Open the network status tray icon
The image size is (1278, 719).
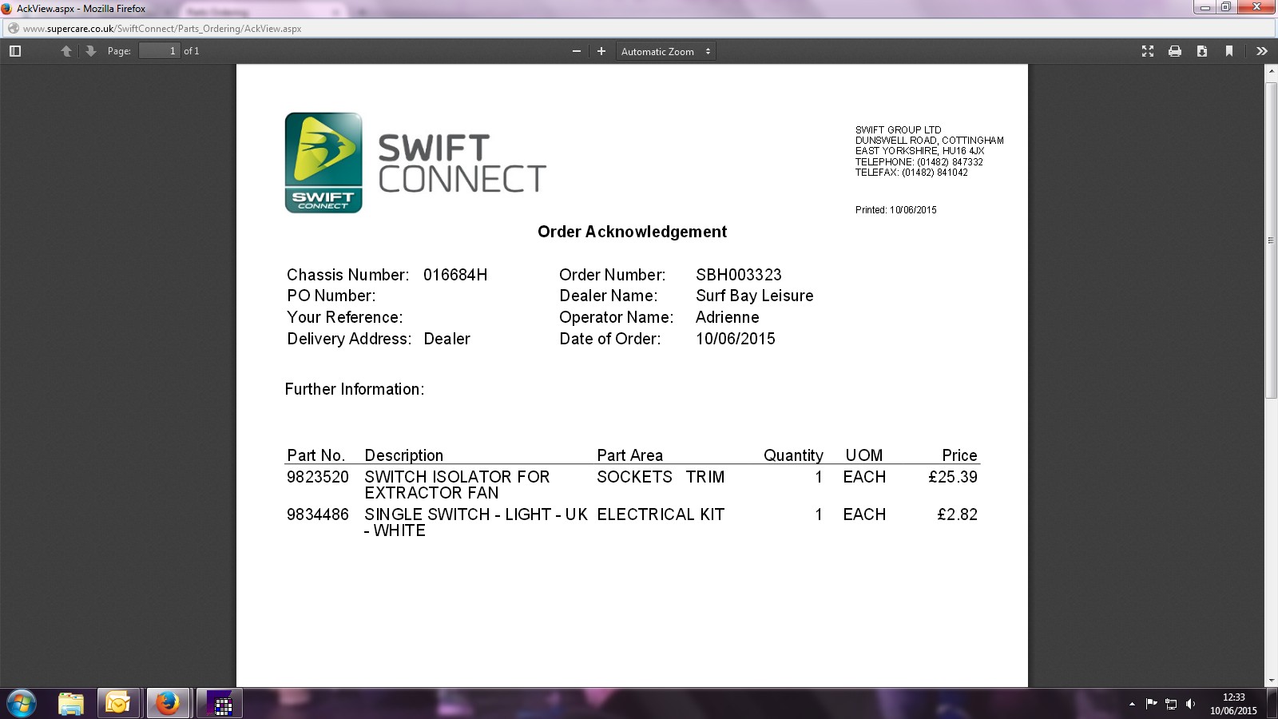tap(1171, 704)
